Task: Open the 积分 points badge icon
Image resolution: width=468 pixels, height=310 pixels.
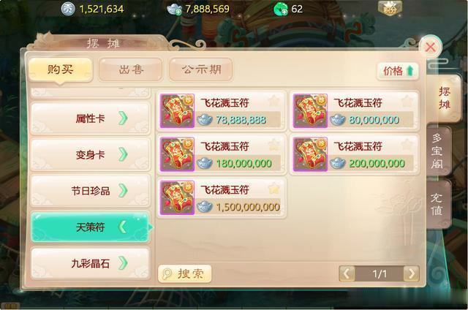Action: pos(390,8)
